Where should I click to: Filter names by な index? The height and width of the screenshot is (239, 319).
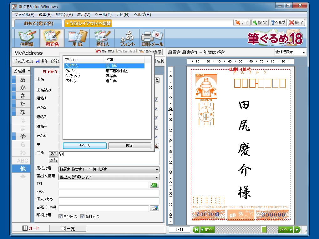tap(21, 112)
